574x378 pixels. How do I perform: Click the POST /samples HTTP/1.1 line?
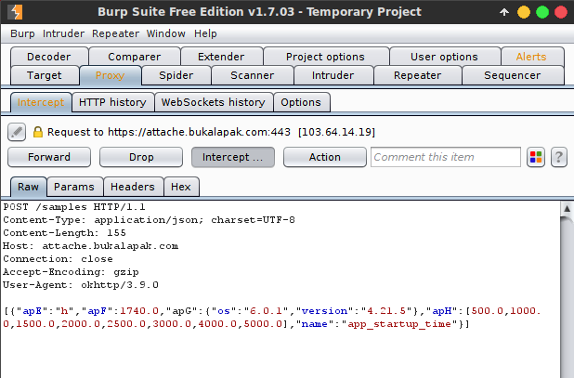point(74,207)
